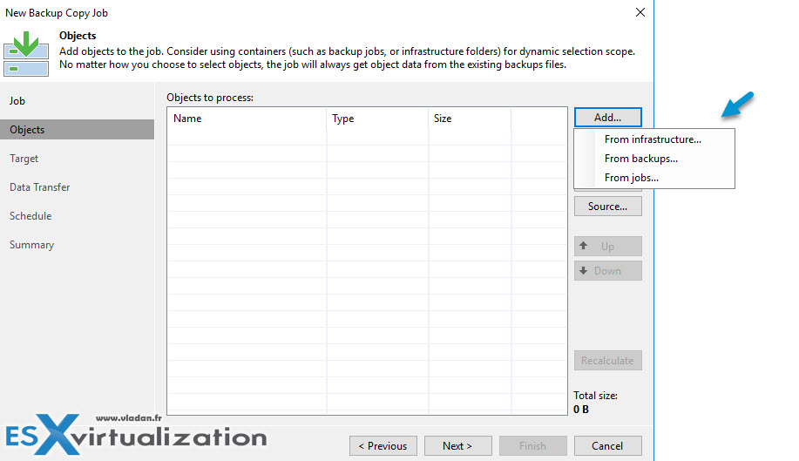Screen dimensions: 799x461
Task: Select the Schedule wizard step
Action: coord(30,216)
